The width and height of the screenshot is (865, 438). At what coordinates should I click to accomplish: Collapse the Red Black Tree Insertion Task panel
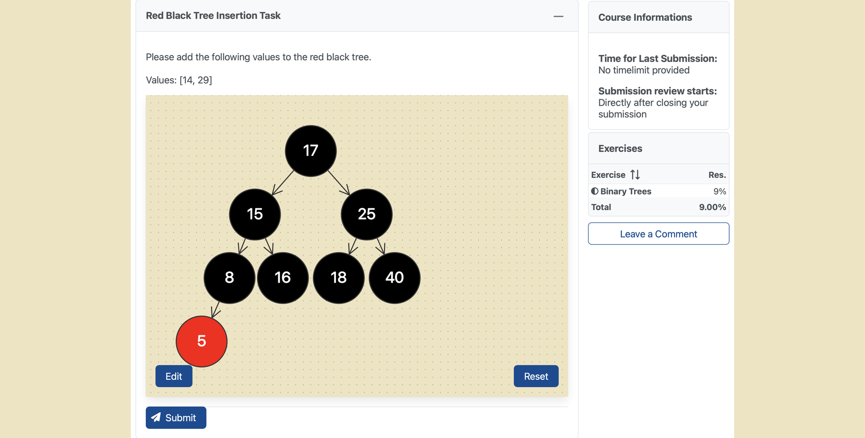(x=559, y=16)
